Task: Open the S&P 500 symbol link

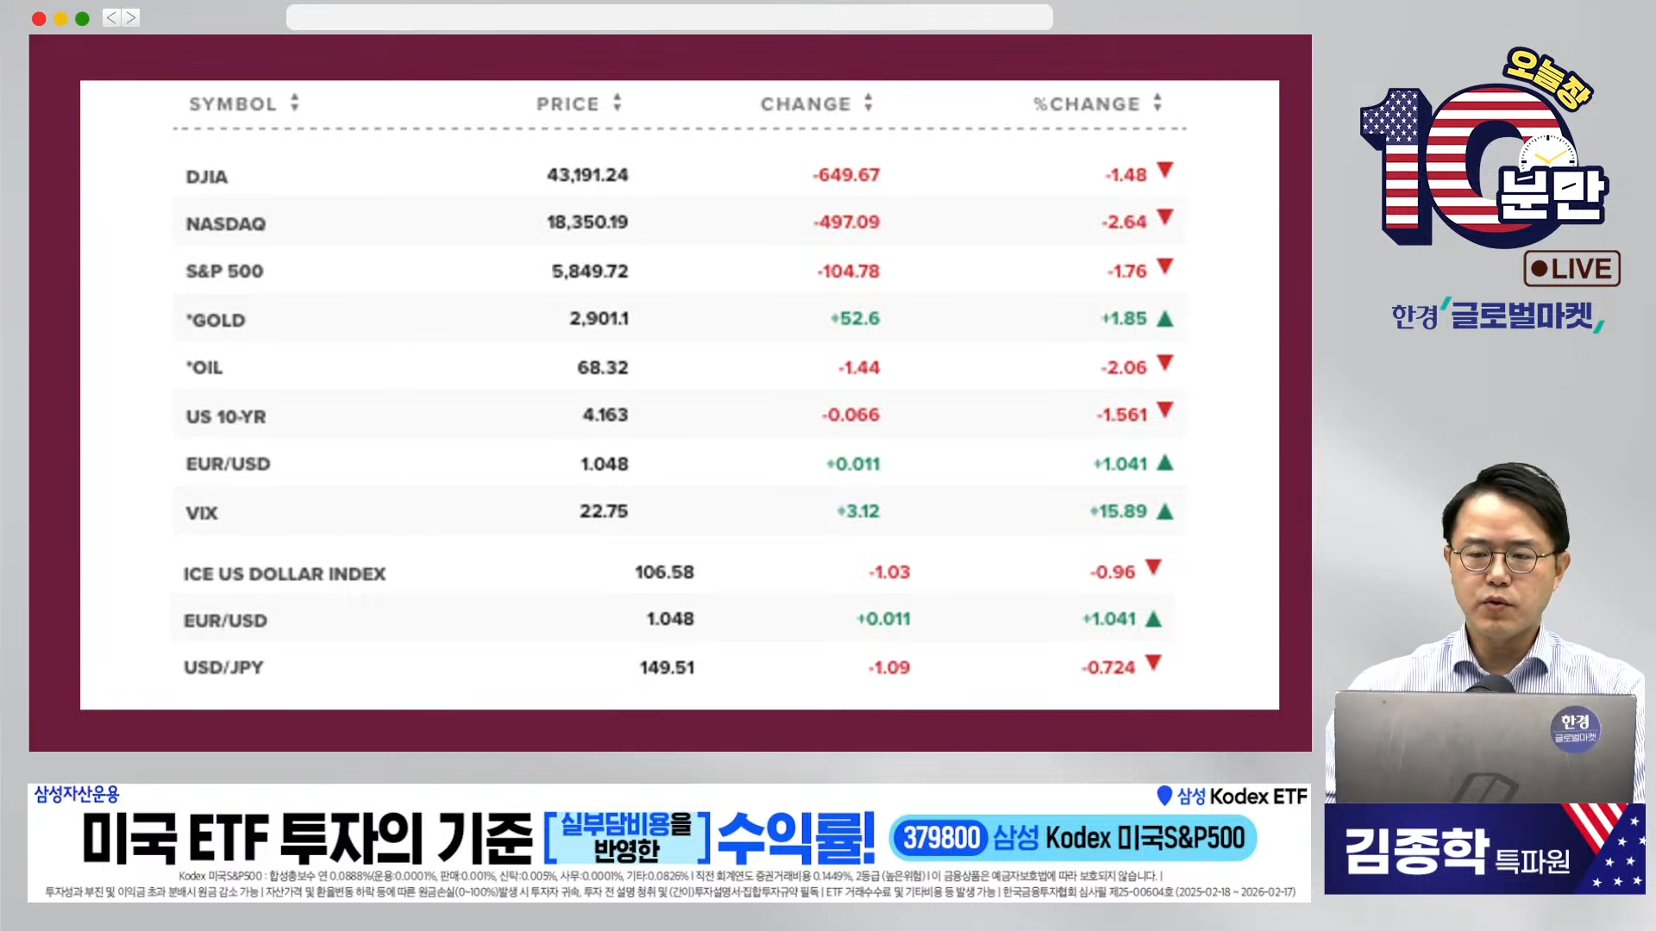Action: coord(224,272)
